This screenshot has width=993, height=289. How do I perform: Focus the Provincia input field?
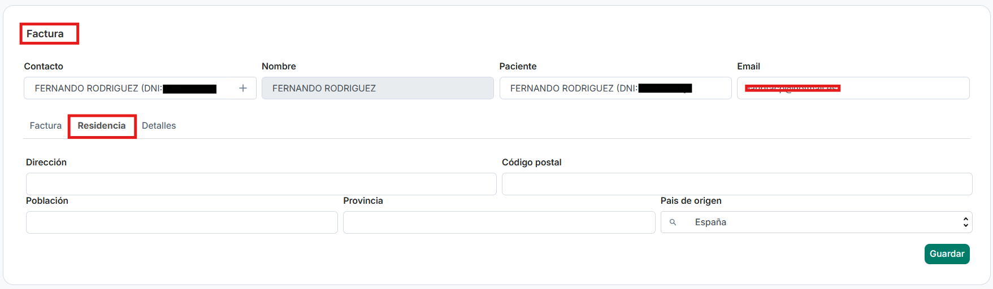click(498, 222)
